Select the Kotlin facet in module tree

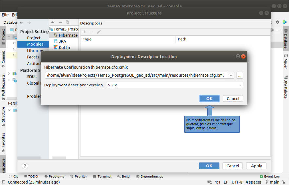pos(62,48)
